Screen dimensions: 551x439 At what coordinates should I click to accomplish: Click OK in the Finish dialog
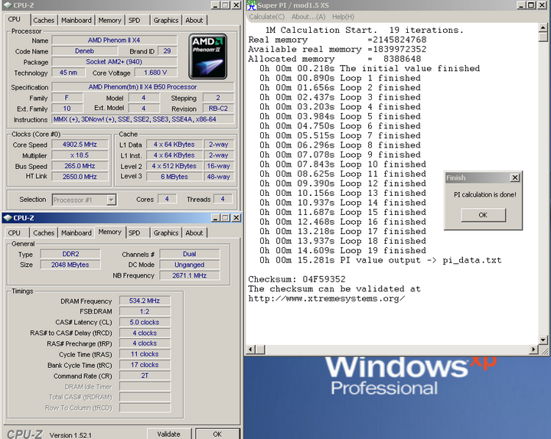pos(483,215)
